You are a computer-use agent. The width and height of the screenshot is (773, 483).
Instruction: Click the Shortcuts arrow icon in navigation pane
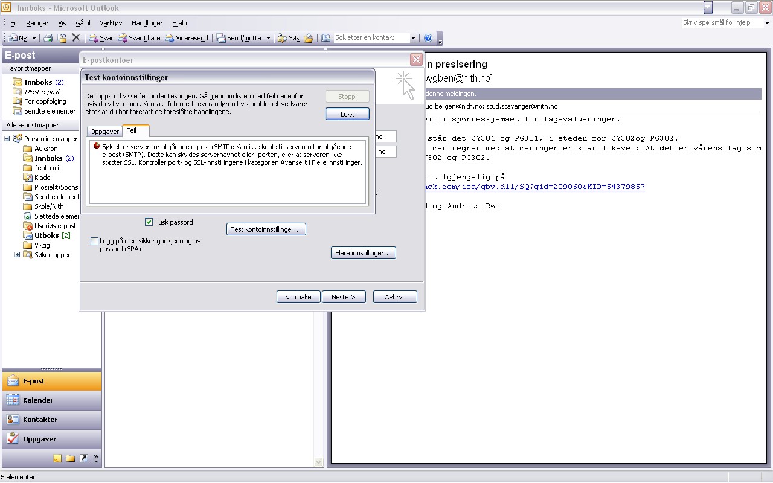84,459
